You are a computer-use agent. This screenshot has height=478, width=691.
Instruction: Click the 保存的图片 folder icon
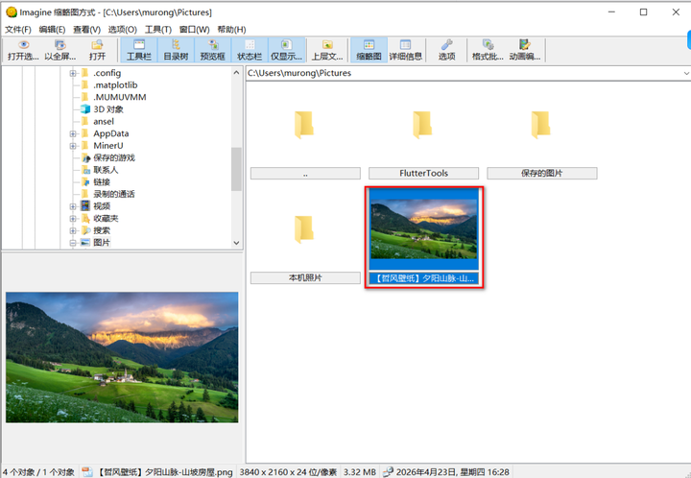point(540,125)
